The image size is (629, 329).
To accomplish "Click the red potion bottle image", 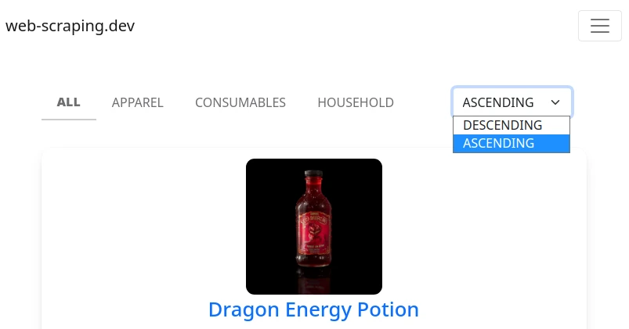I will click(313, 220).
